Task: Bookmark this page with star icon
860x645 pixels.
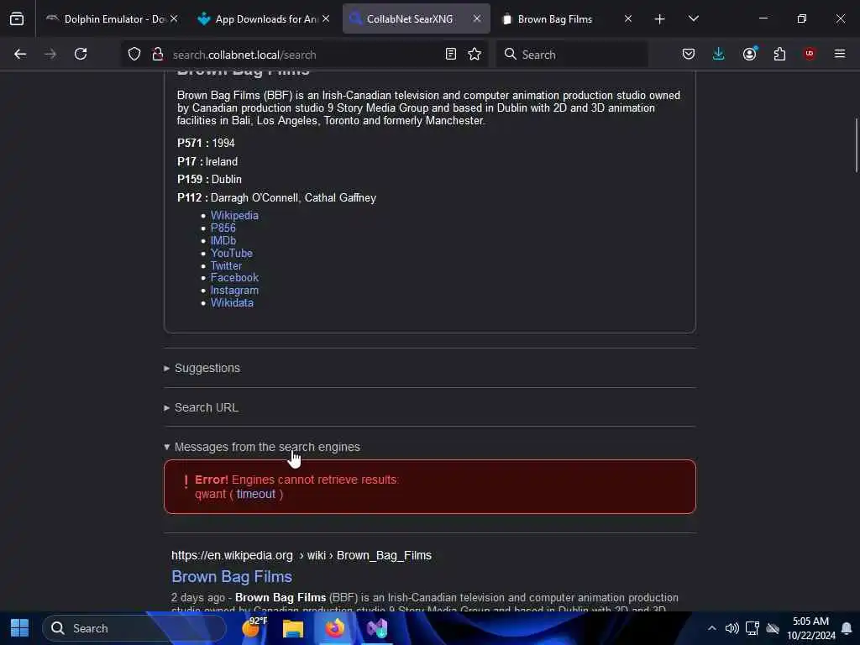Action: click(475, 54)
